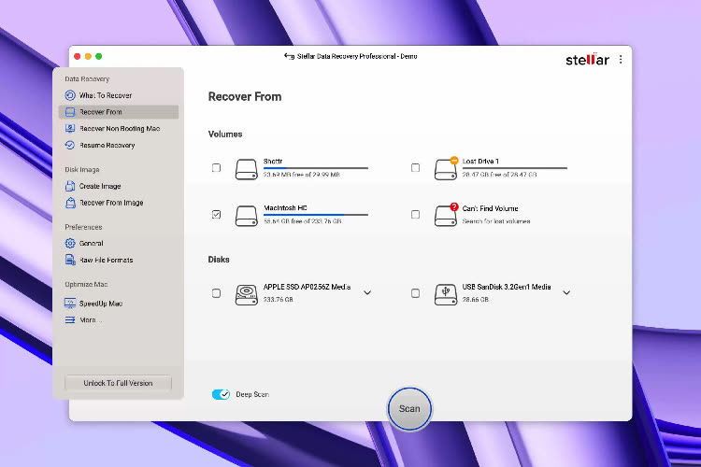Click the What To Recover sidebar icon

(70, 95)
